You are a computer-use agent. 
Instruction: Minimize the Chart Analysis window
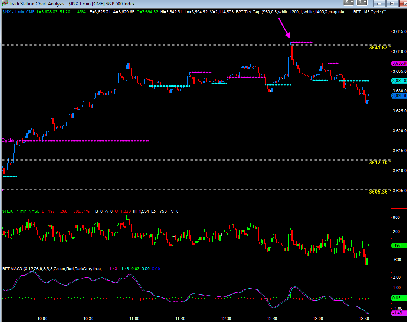pyautogui.click(x=379, y=3)
